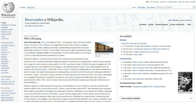Open Campeonato Europeo de Balonmano Masculino
This screenshot has width=196, height=102.
click(x=152, y=49)
